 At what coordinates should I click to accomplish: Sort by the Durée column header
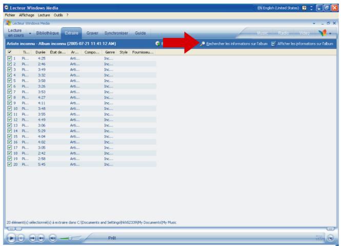[40, 52]
